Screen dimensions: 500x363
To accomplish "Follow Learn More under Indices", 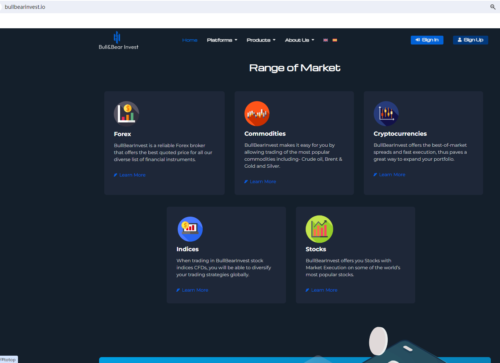I will (x=195, y=290).
